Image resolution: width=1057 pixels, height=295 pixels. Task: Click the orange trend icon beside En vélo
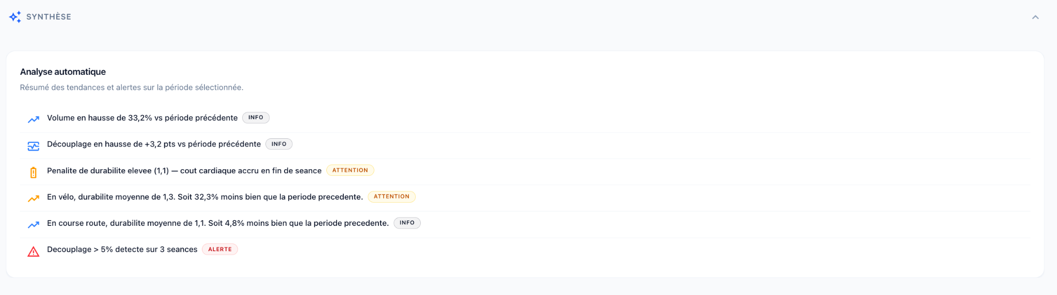pyautogui.click(x=34, y=199)
